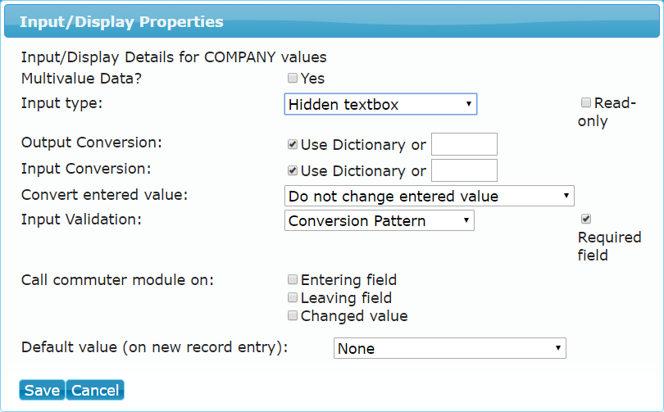Click the Cancel button
The image size is (664, 412).
(95, 390)
